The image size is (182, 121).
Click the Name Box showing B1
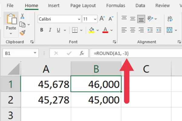click(x=21, y=53)
